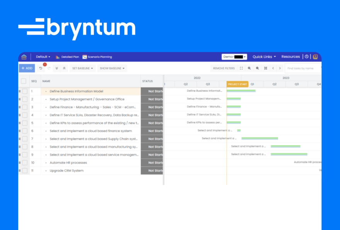Zoom in on the Gantt timeline
Viewport: 340px width, 230px height.
(x=249, y=68)
